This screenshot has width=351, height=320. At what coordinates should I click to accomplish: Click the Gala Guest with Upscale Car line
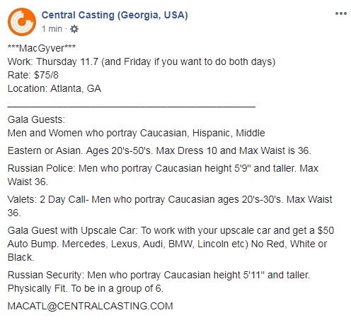coord(171,230)
